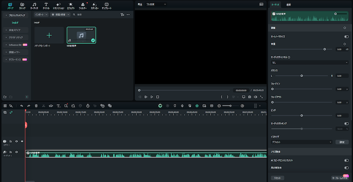Open the playback quality (フル画質) dropdown

point(156,4)
